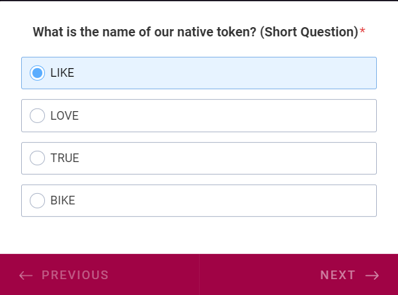Advance using the NEXT text
Viewport: 398px width, 295px height.
click(x=338, y=275)
